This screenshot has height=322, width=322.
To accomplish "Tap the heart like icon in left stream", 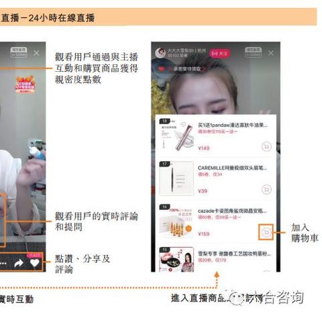I will (35, 263).
